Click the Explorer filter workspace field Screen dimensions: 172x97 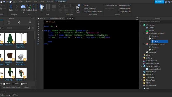coord(156,21)
